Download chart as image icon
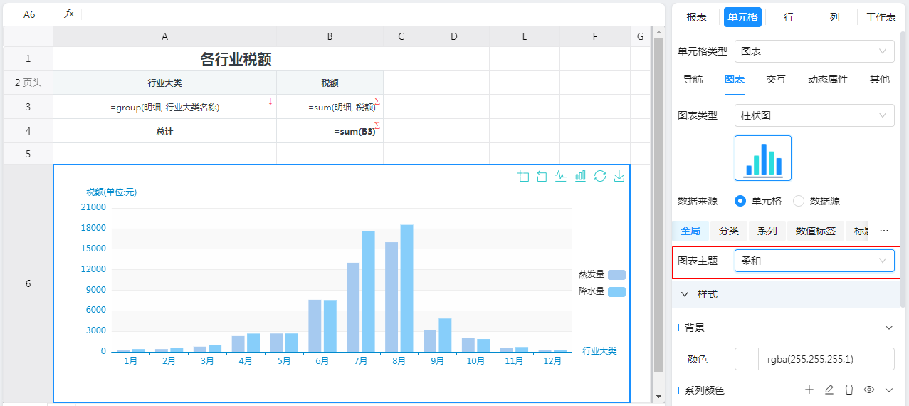The height and width of the screenshot is (406, 909). [619, 177]
